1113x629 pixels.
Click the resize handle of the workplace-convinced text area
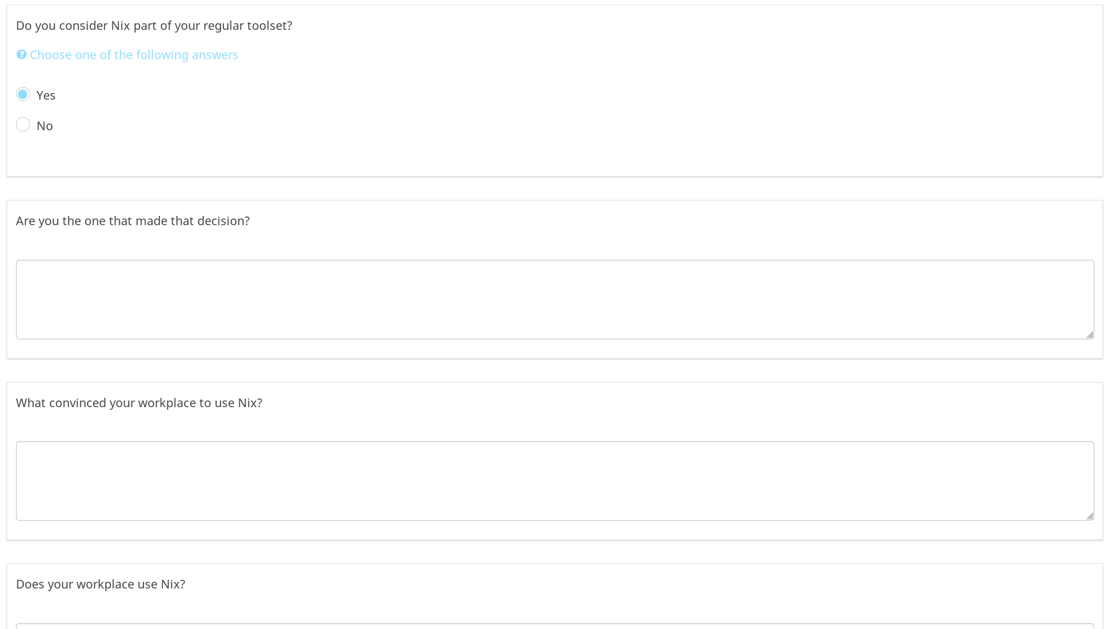point(1089,516)
